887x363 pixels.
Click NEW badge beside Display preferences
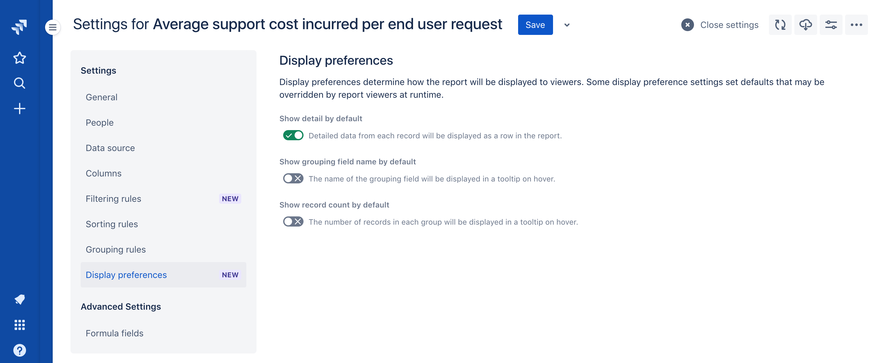(230, 275)
